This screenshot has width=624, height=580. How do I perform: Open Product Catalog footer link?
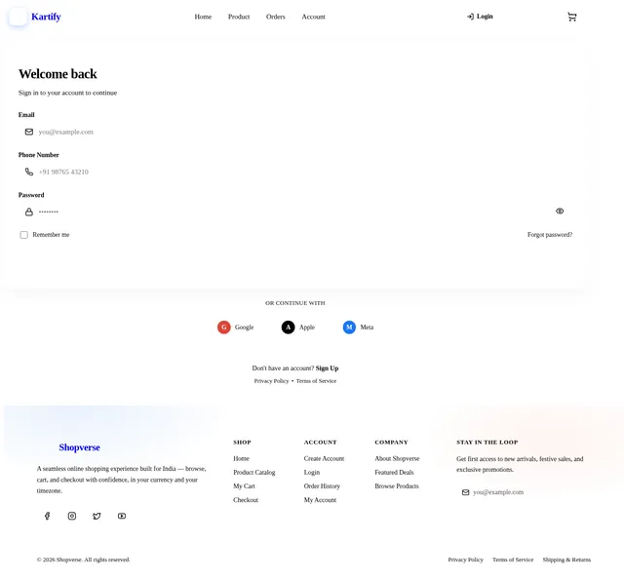(254, 473)
